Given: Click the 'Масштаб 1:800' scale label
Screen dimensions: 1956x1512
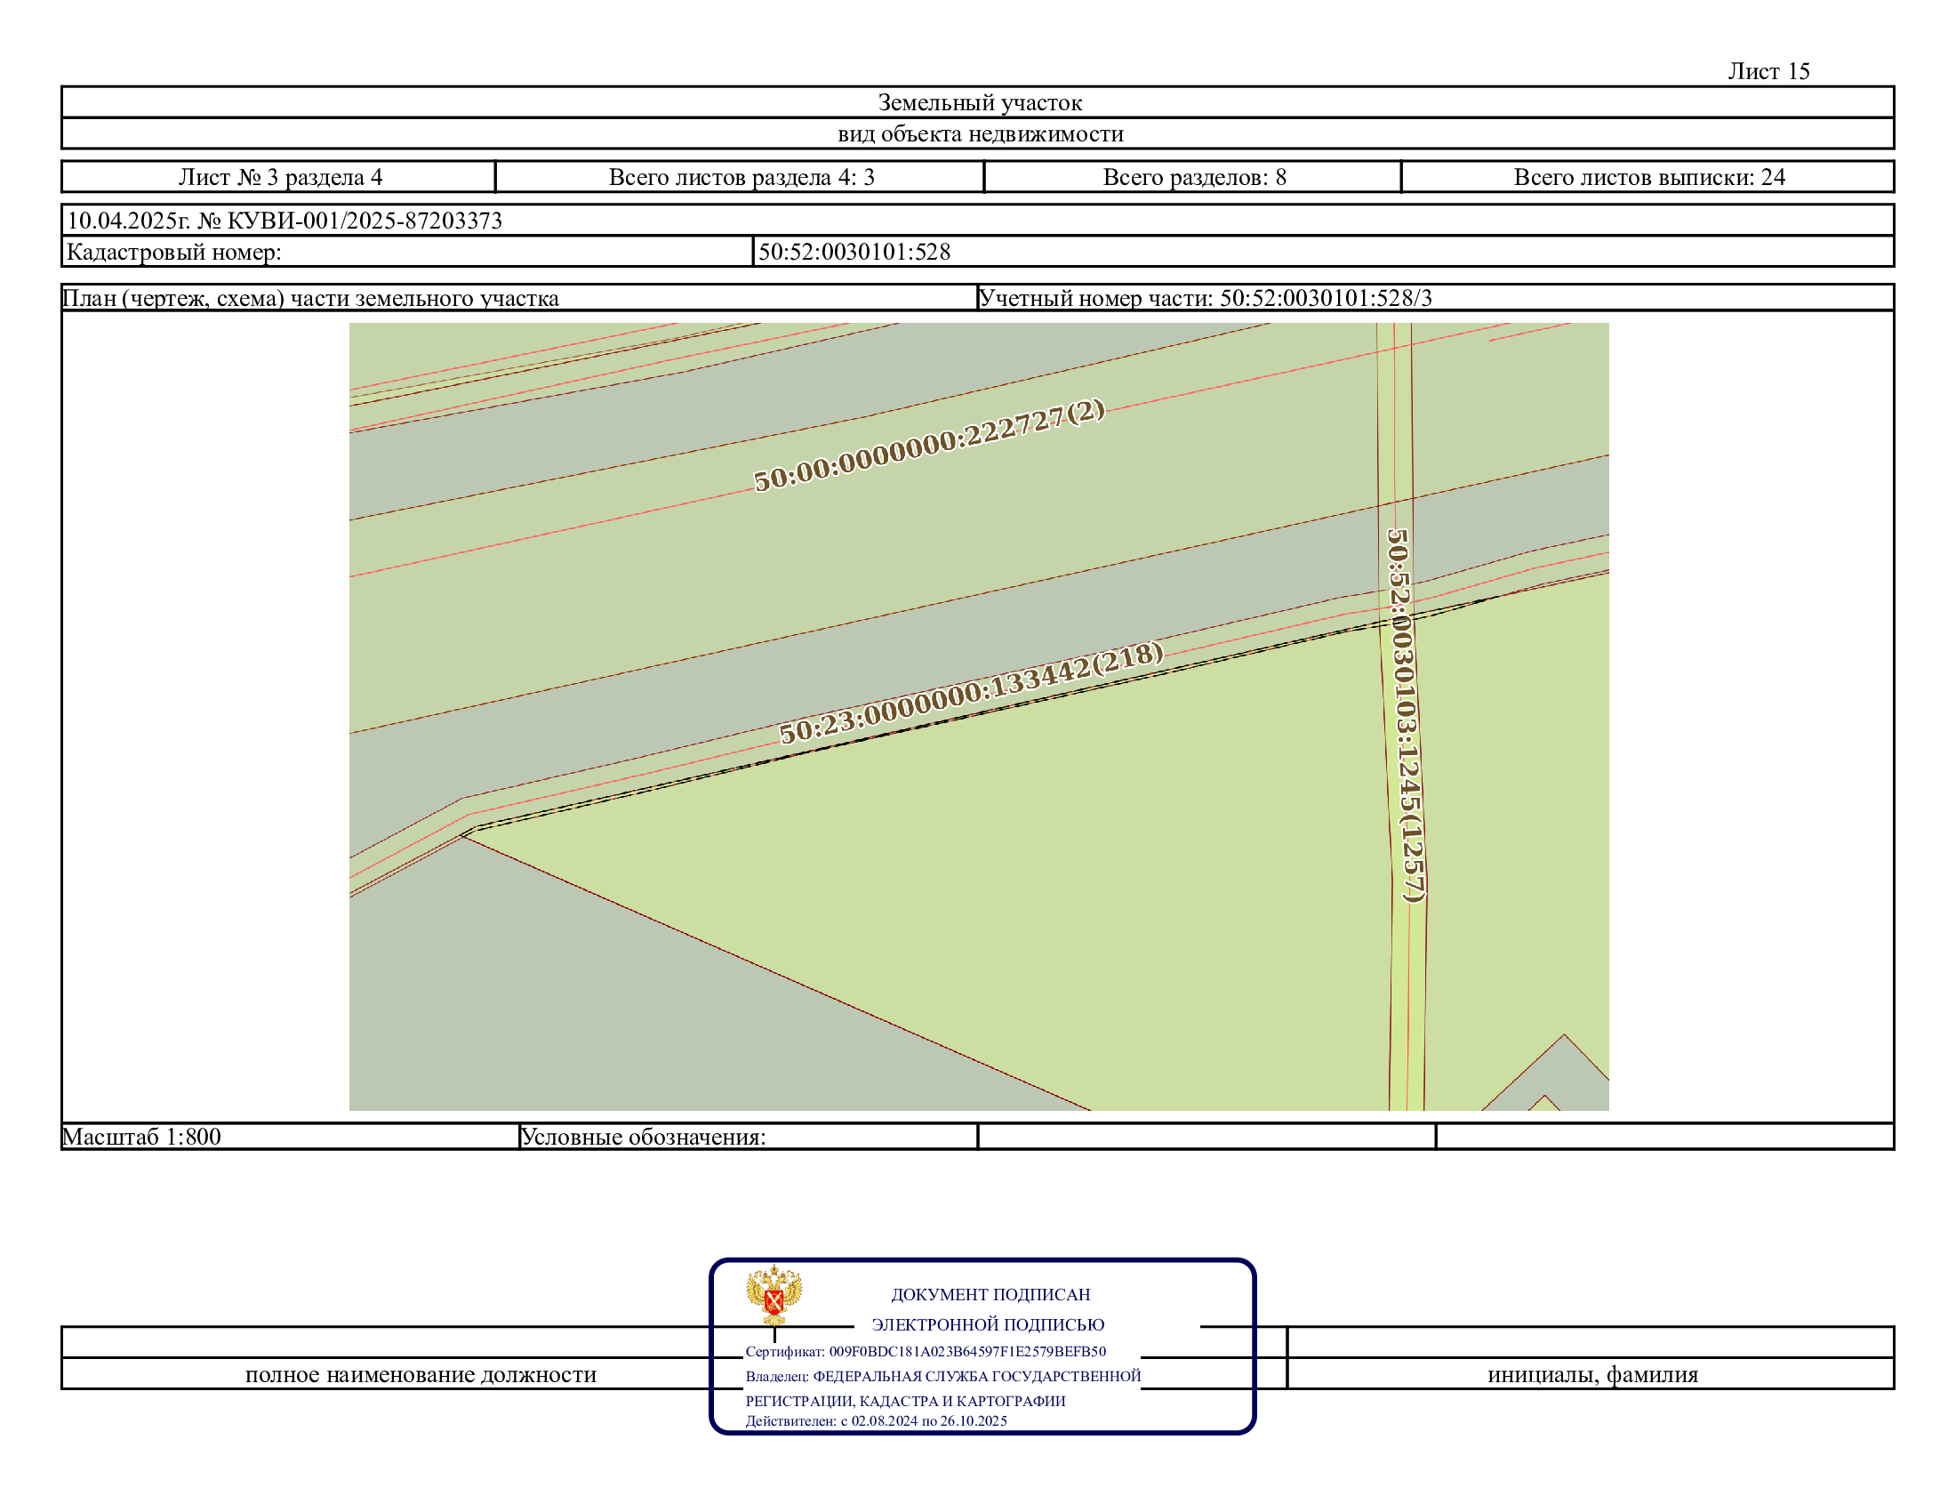Looking at the screenshot, I should click(141, 1137).
